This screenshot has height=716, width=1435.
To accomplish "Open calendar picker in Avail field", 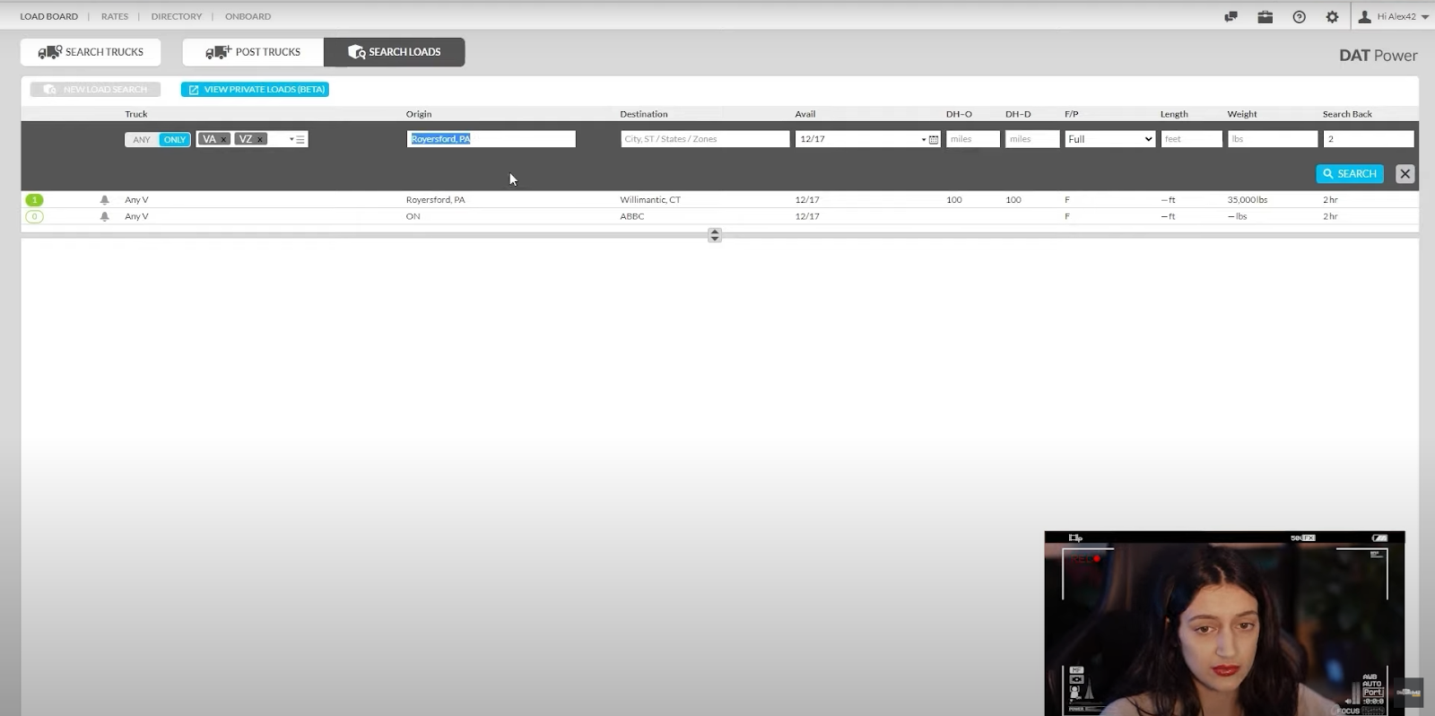I will pos(933,139).
